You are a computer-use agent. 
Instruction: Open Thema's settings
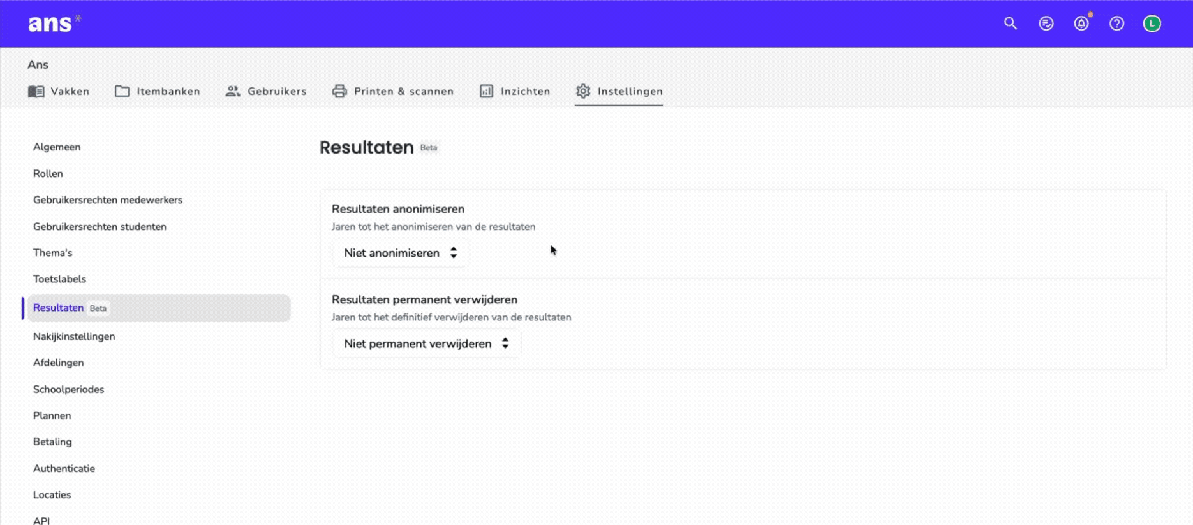tap(53, 253)
